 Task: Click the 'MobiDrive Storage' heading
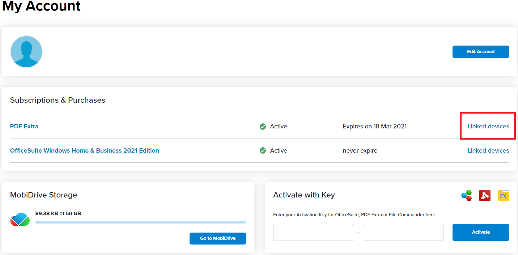(43, 195)
